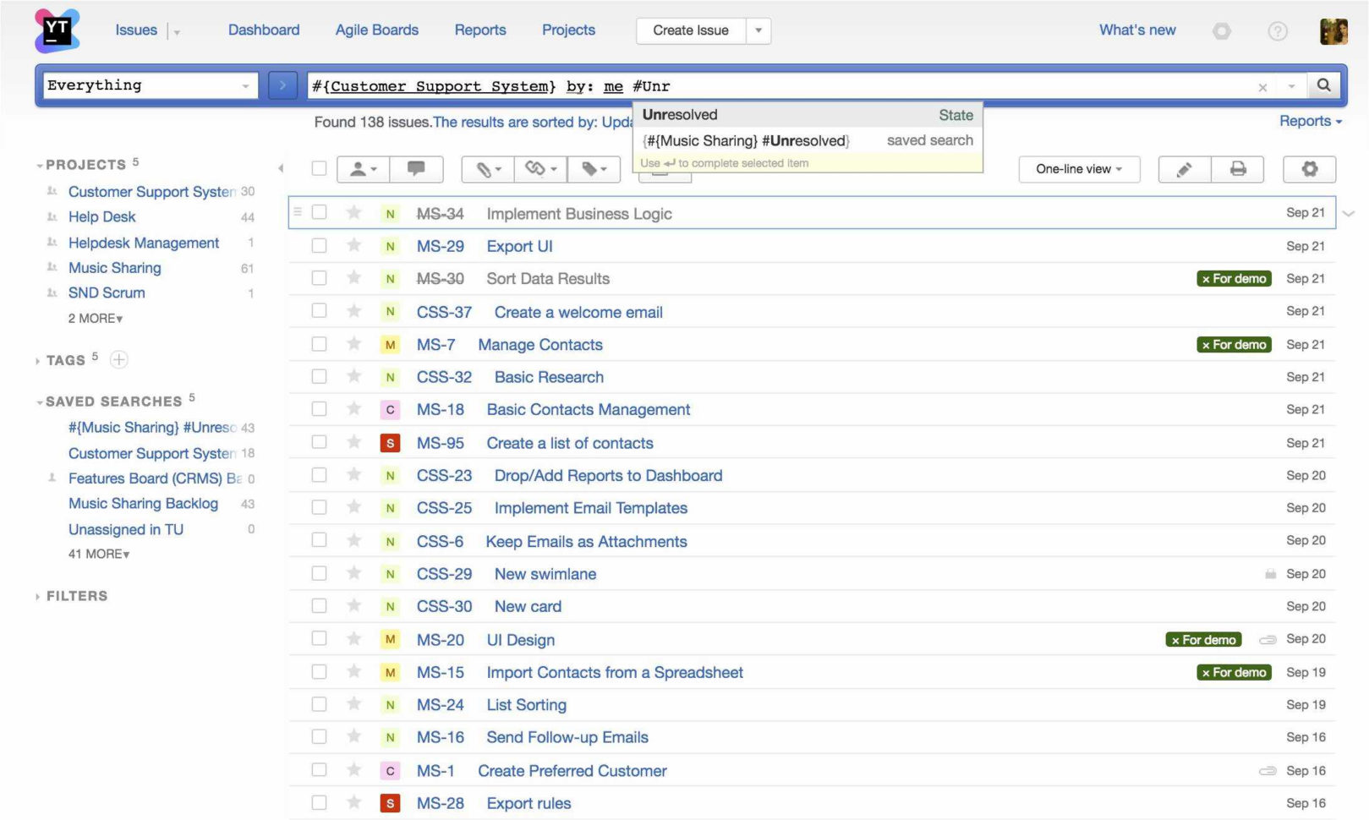Click the print icon
The width and height of the screenshot is (1369, 820).
coord(1238,169)
